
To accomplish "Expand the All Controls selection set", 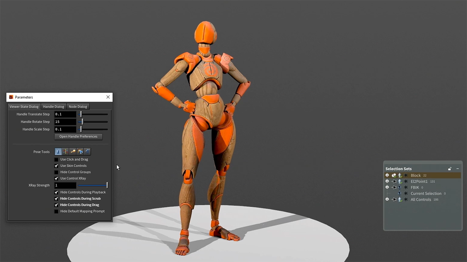I will 387,199.
